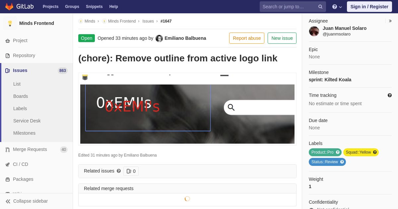Image resolution: width=398 pixels, height=209 pixels.
Task: Click the Sign in / Register button
Action: point(369,7)
